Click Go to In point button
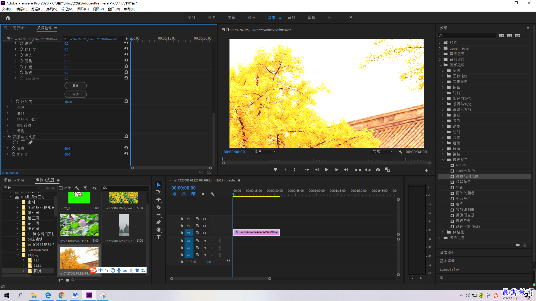536x301 pixels. (x=307, y=170)
